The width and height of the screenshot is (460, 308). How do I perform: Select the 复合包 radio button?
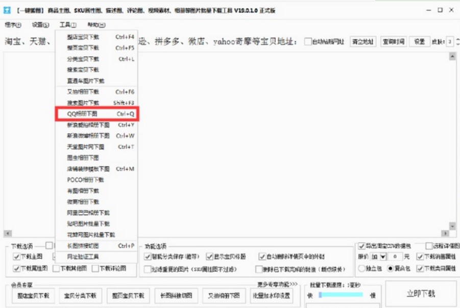click(391, 268)
